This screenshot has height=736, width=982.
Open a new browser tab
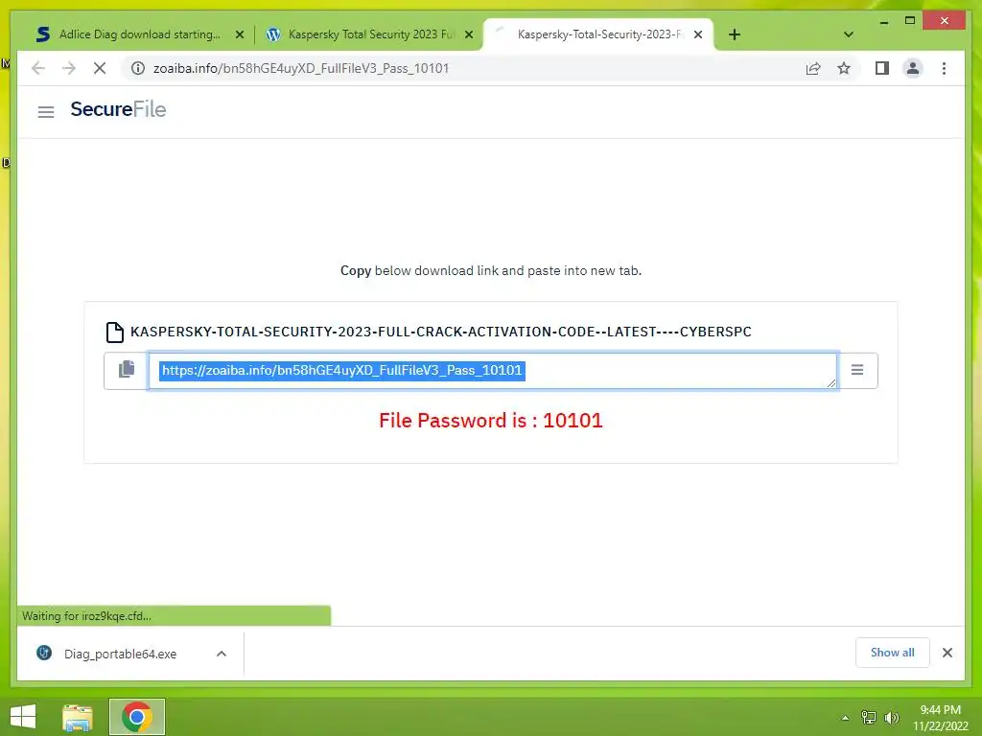pyautogui.click(x=735, y=34)
